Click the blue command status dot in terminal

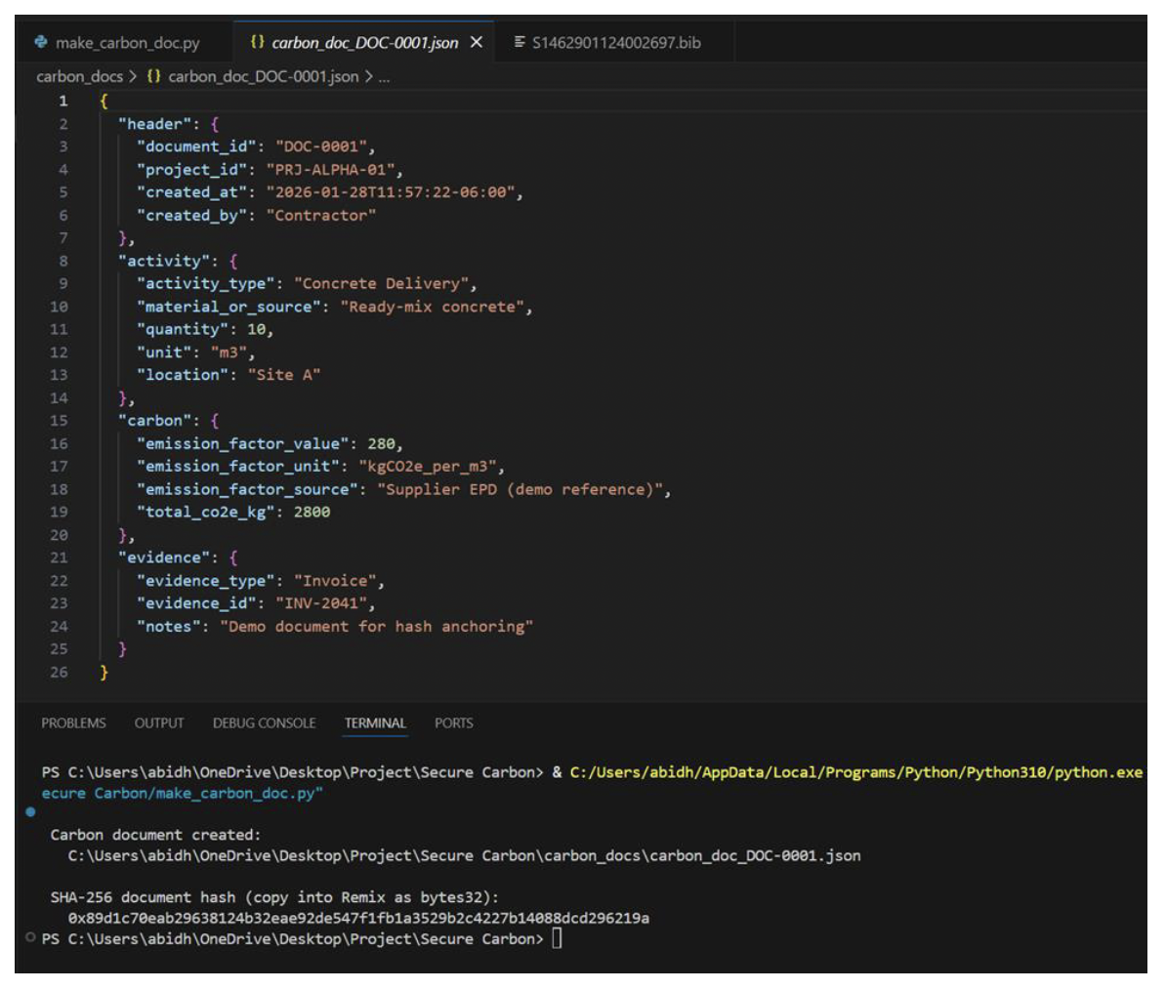(30, 811)
